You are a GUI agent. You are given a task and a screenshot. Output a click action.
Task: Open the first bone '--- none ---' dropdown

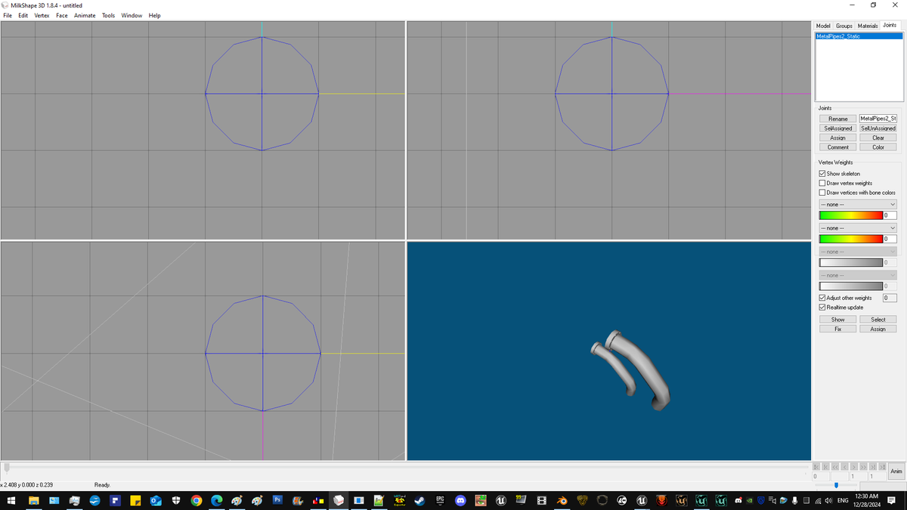(x=858, y=205)
